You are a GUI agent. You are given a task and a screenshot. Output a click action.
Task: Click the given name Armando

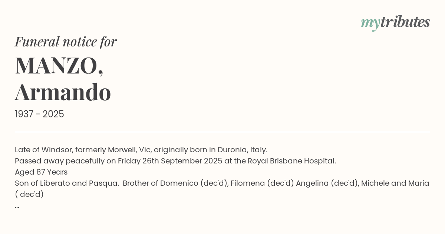[x=63, y=92]
